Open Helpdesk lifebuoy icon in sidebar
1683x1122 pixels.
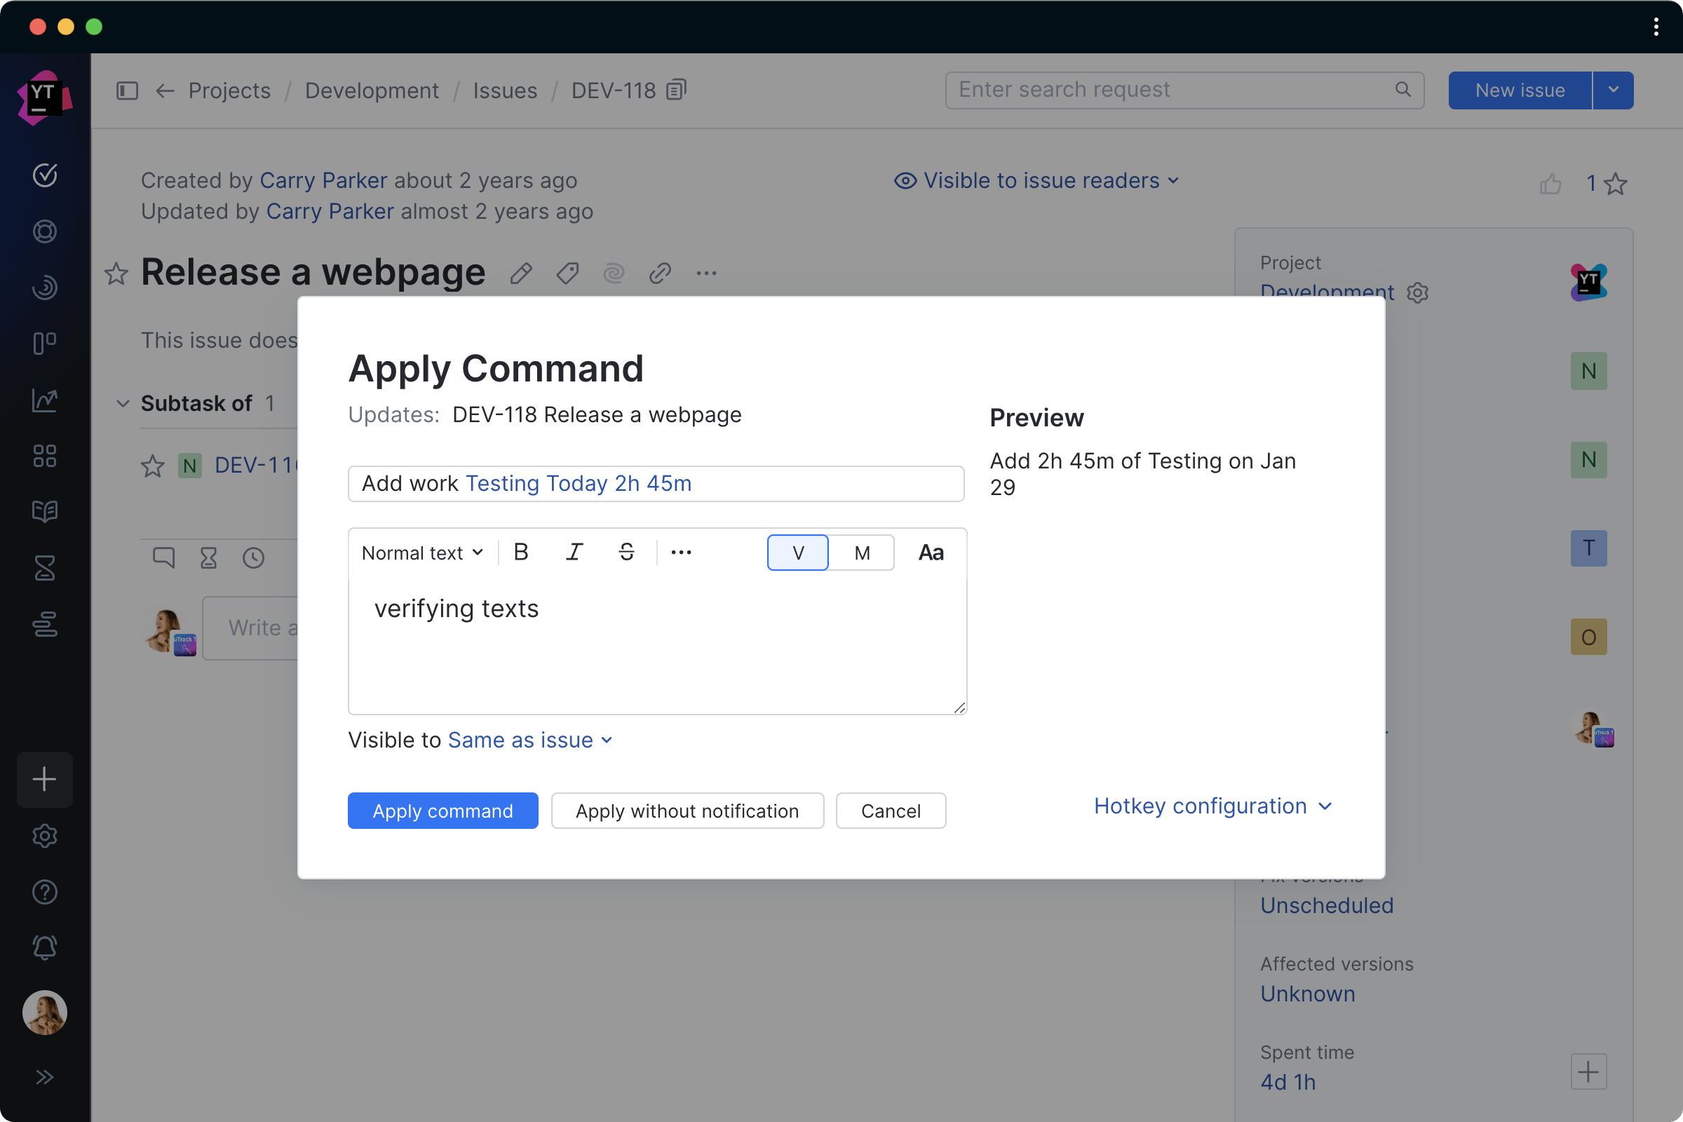pos(44,231)
